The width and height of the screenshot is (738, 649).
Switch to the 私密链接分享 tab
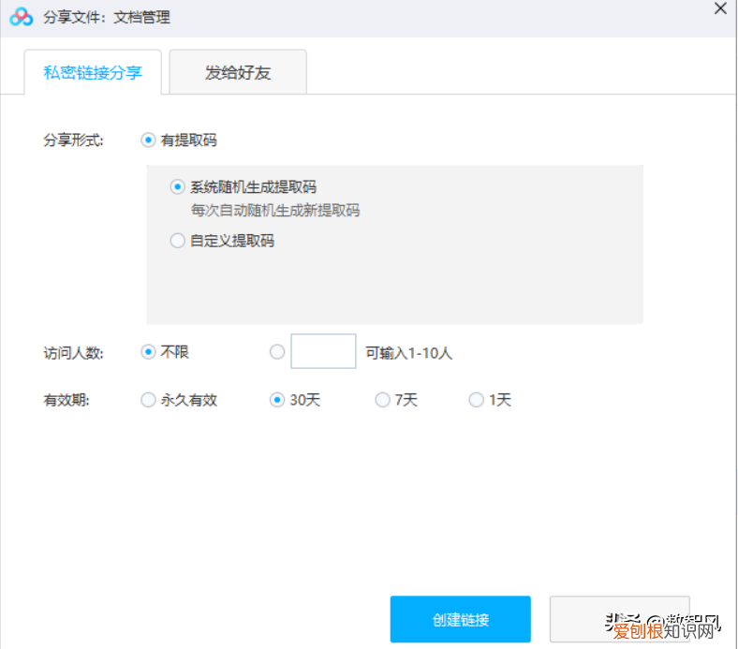[93, 72]
